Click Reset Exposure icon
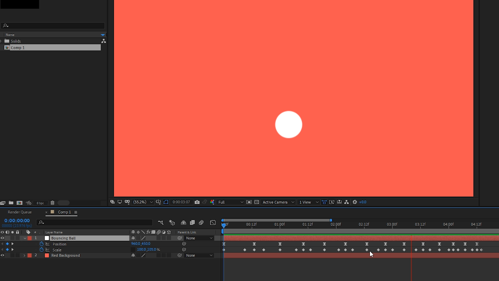This screenshot has height=281, width=499. [x=354, y=202]
